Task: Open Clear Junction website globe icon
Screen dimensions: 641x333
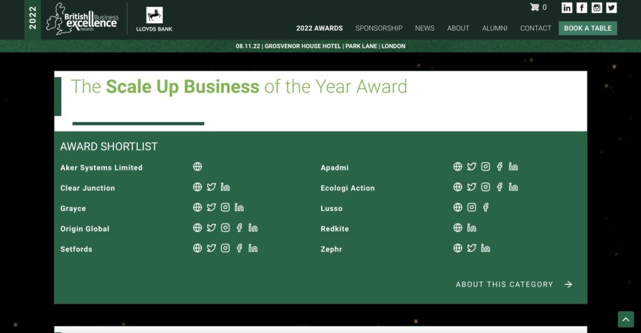Action: tap(197, 187)
